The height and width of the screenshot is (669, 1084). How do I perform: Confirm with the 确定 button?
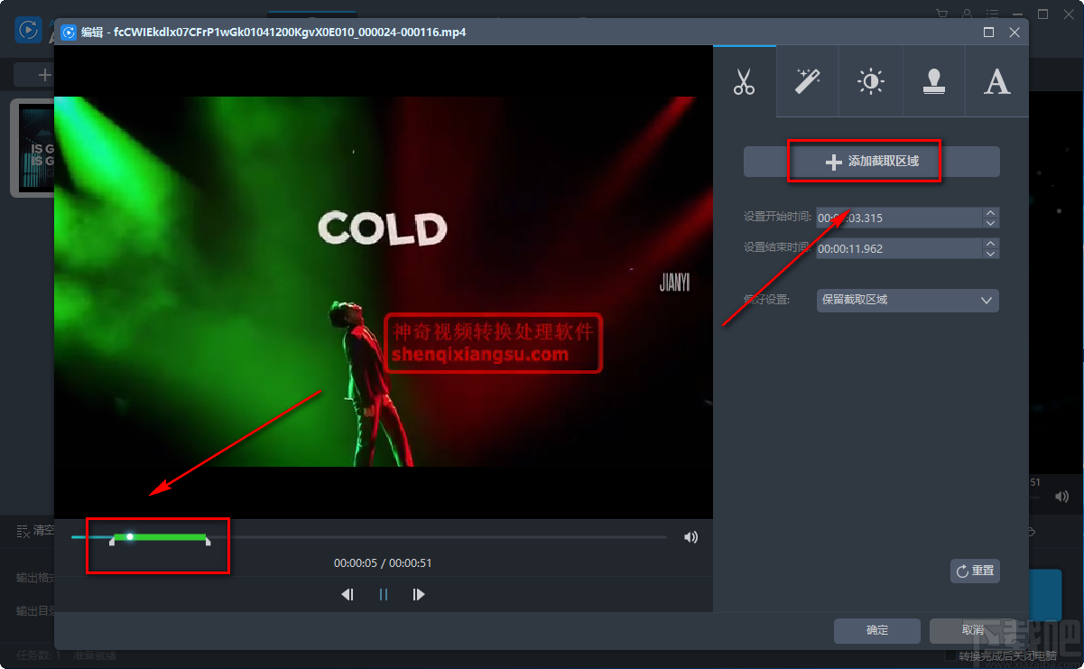(877, 630)
